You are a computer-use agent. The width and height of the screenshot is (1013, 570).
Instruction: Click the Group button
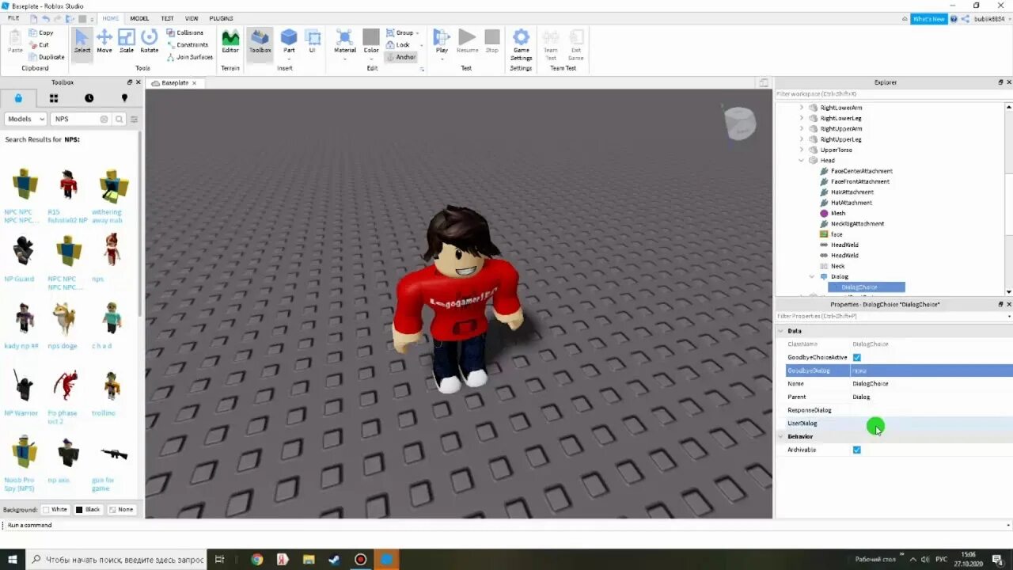pos(402,32)
